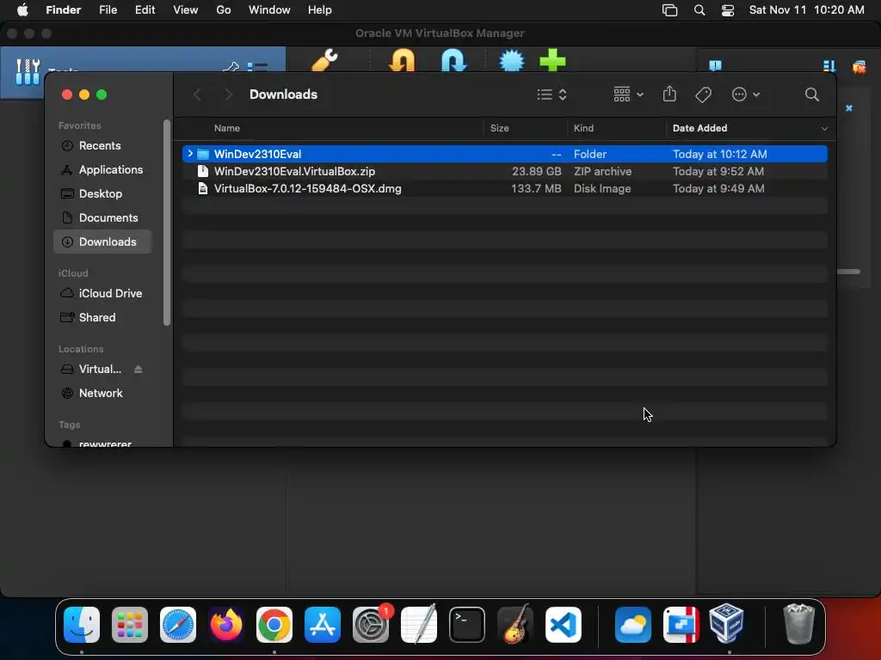Open VirtualBox app in the Dock
This screenshot has height=660, width=881.
tap(726, 625)
